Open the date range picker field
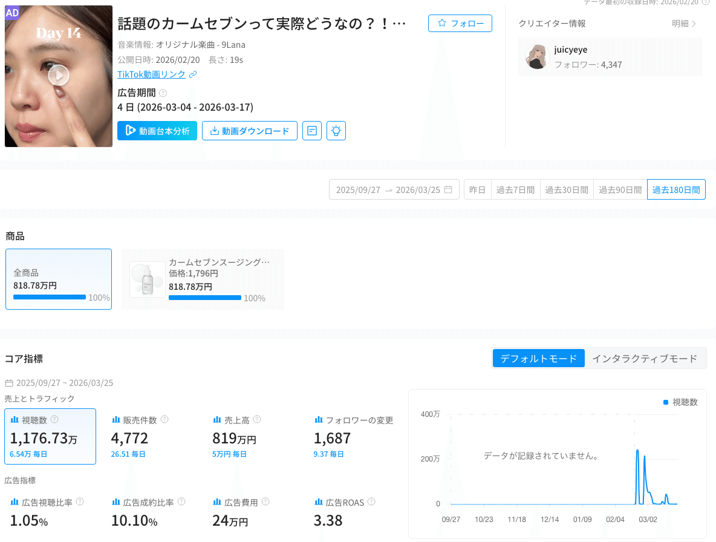 [394, 189]
